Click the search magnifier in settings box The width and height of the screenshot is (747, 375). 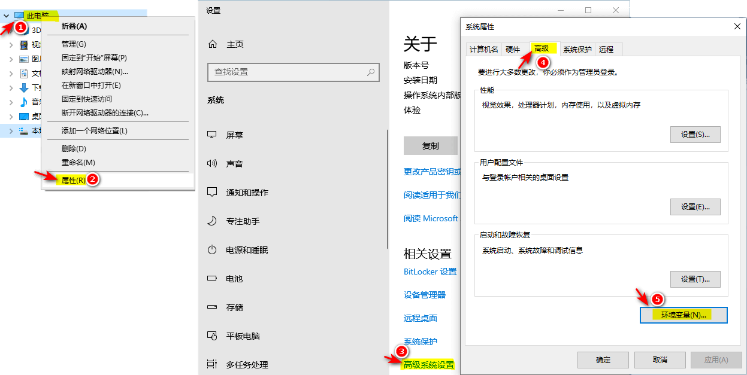click(x=371, y=72)
